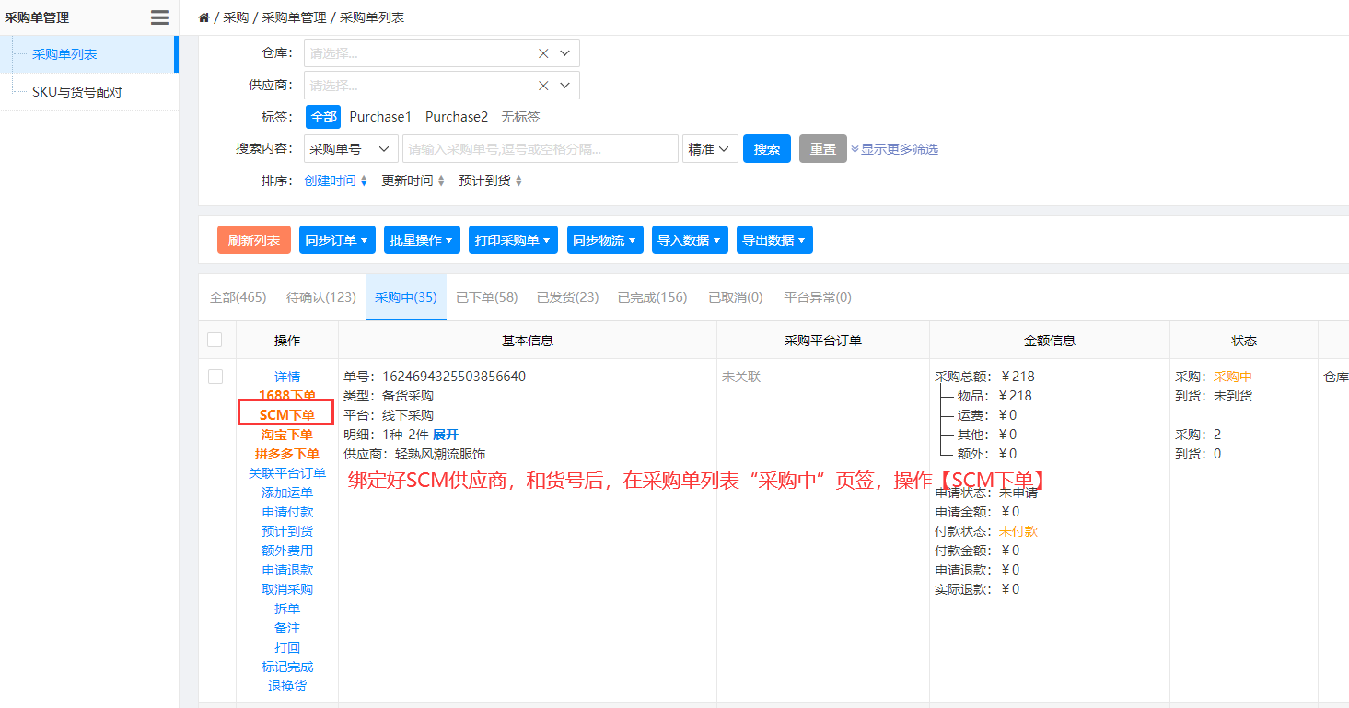Viewport: 1349px width, 708px height.
Task: Sort by 预计到货 using its arrow icon
Action: click(518, 181)
